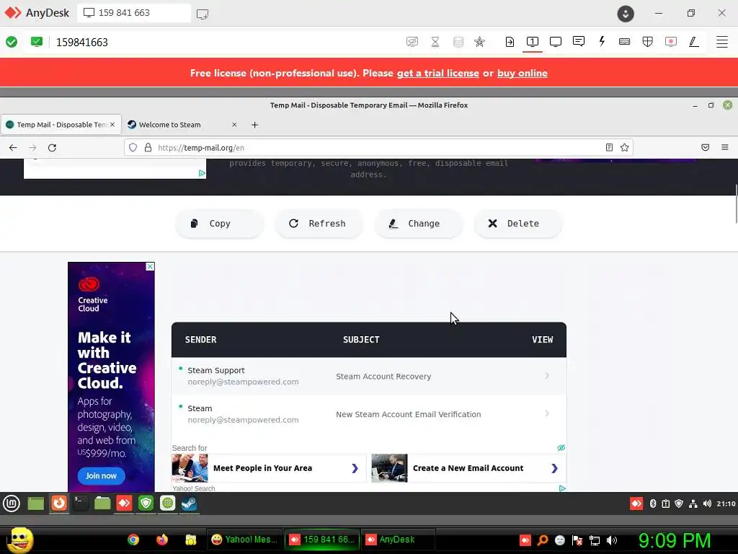The width and height of the screenshot is (738, 554).
Task: Close the Welcome to Steam tab
Action: click(234, 125)
